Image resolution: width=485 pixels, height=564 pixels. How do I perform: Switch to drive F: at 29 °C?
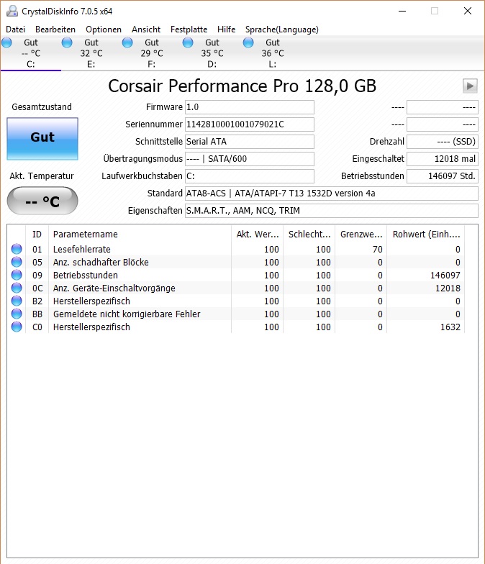click(x=151, y=53)
